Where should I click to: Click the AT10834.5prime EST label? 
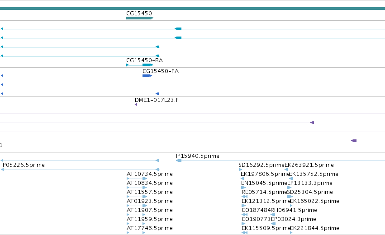tap(150, 183)
